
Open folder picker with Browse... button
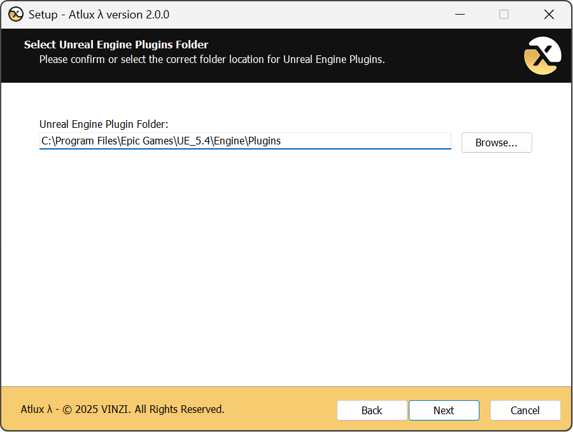496,143
